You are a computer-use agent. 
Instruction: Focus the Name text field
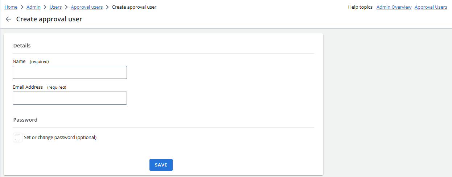70,72
